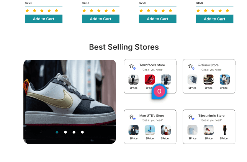This screenshot has width=247, height=162.
Task: Open Man UTD's Store title link
Action: pyautogui.click(x=152, y=116)
